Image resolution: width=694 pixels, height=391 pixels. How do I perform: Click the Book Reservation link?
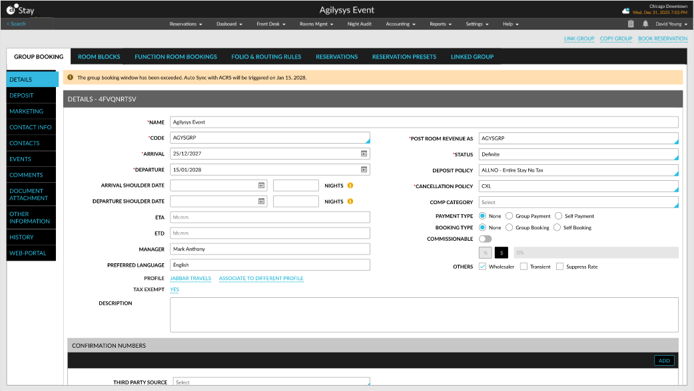click(x=663, y=39)
